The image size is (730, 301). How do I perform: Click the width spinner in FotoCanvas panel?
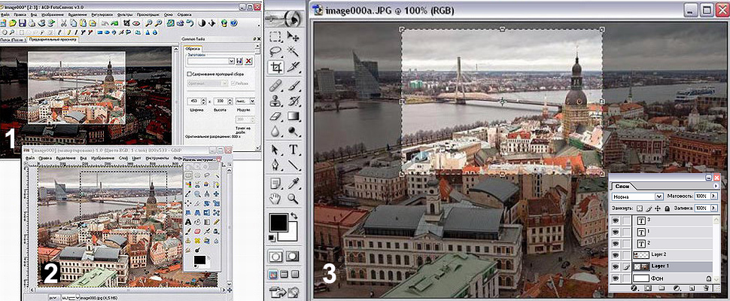click(x=203, y=101)
